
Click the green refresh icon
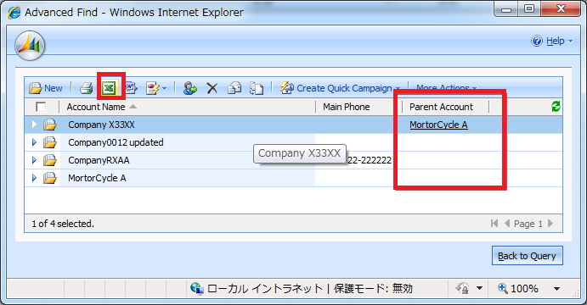(x=556, y=107)
